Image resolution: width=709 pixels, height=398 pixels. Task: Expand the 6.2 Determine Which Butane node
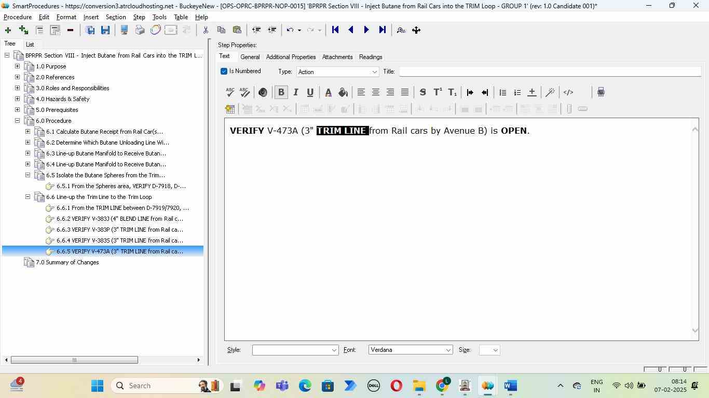(x=28, y=143)
